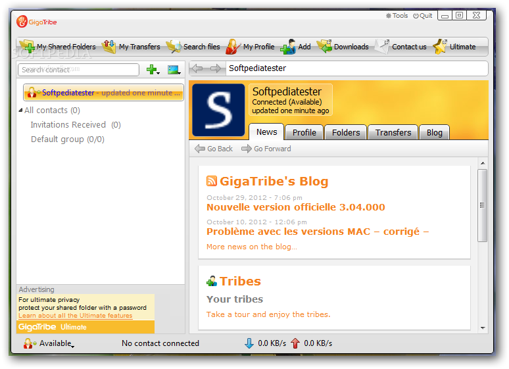This screenshot has height=369, width=509.
Task: Click the Softpediatester avatar image
Action: (218, 110)
